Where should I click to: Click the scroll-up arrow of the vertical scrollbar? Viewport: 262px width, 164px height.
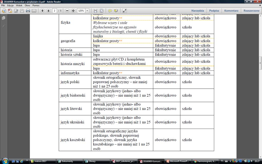click(x=260, y=16)
